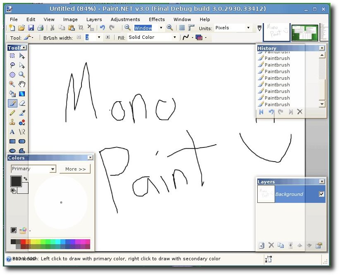Click the Undo arrow in main toolbar
Image resolution: width=340 pixels, height=276 pixels.
(102, 28)
